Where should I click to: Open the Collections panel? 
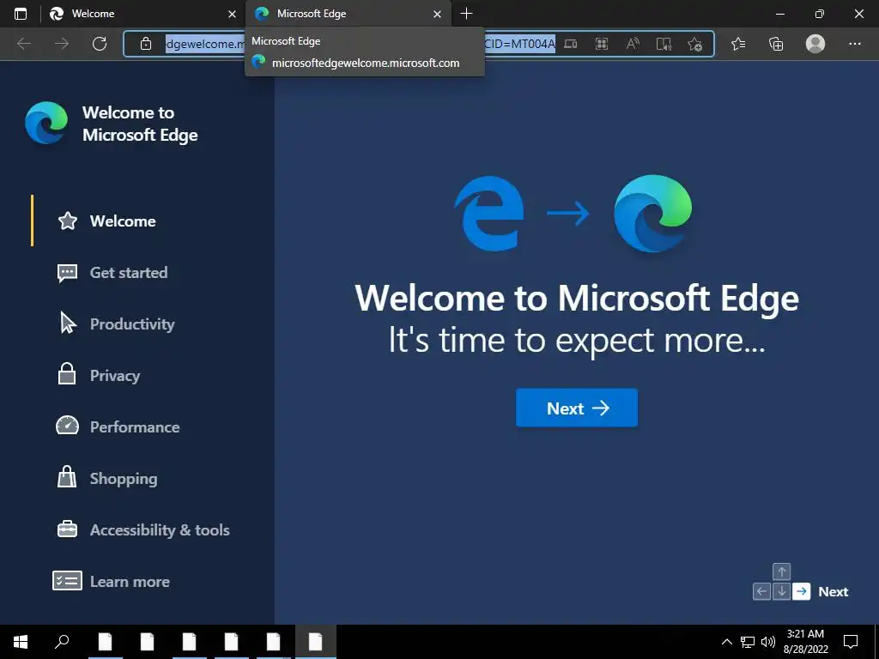click(x=776, y=44)
